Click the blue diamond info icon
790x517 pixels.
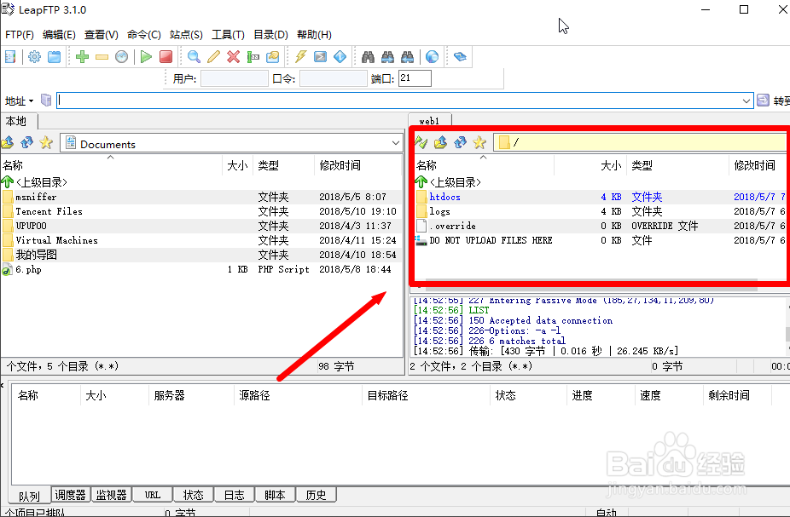pyautogui.click(x=340, y=57)
